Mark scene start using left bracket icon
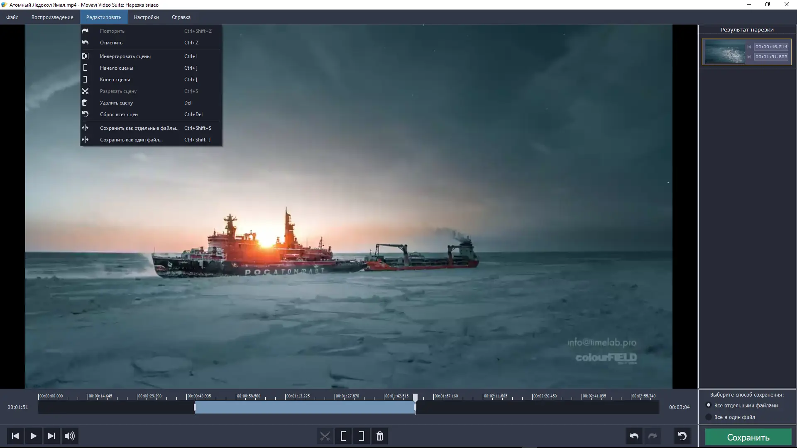Screen dimensions: 797x448 (343, 436)
